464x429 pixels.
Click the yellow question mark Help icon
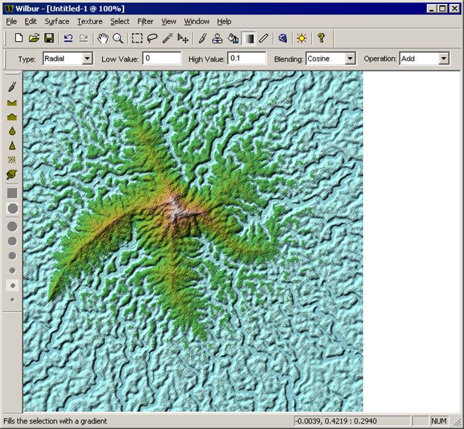pos(321,38)
